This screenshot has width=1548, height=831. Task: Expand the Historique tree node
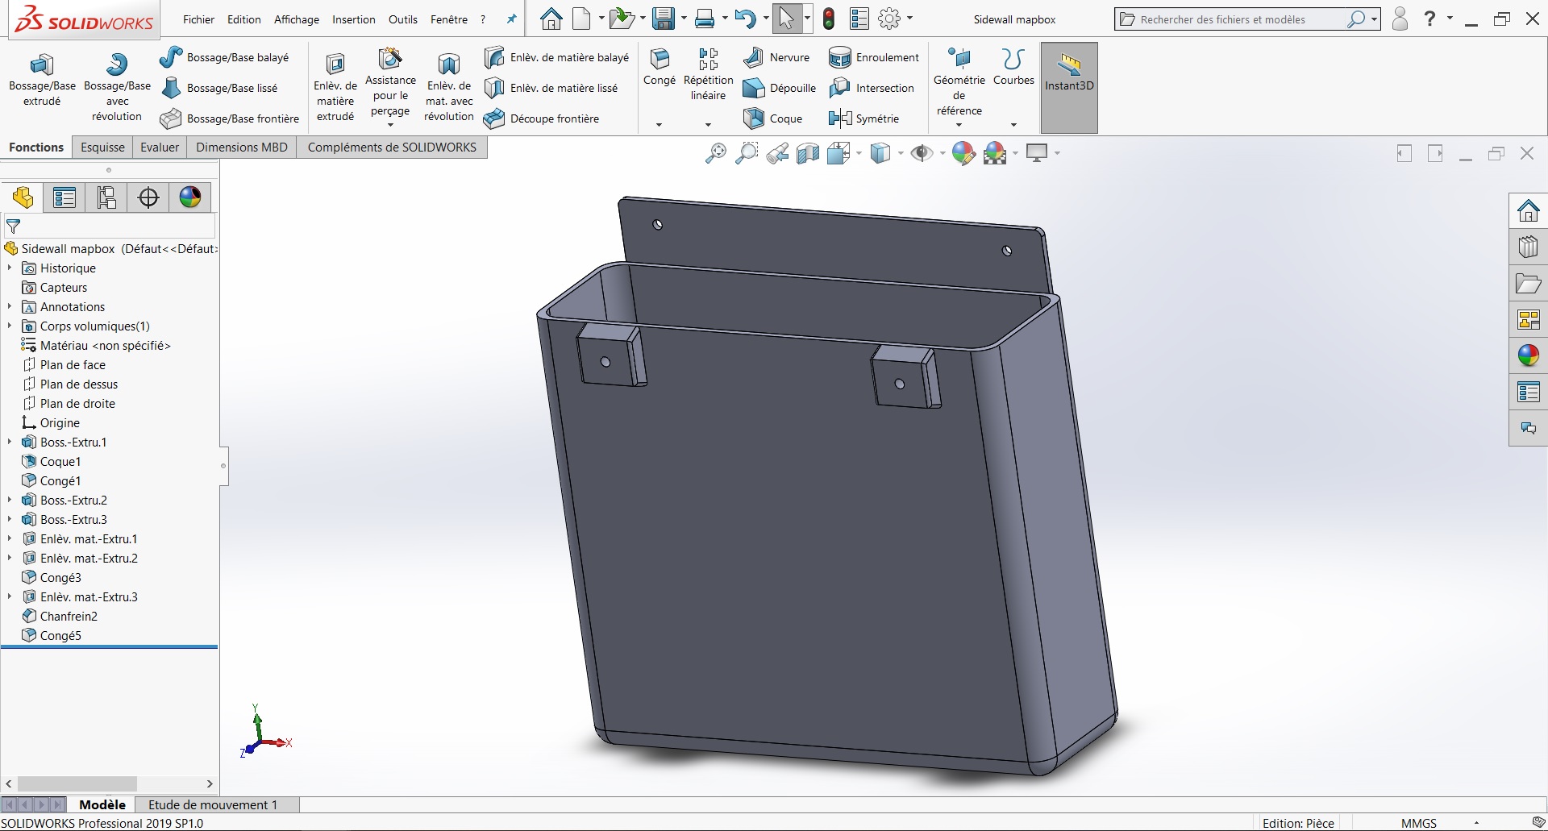pos(10,268)
